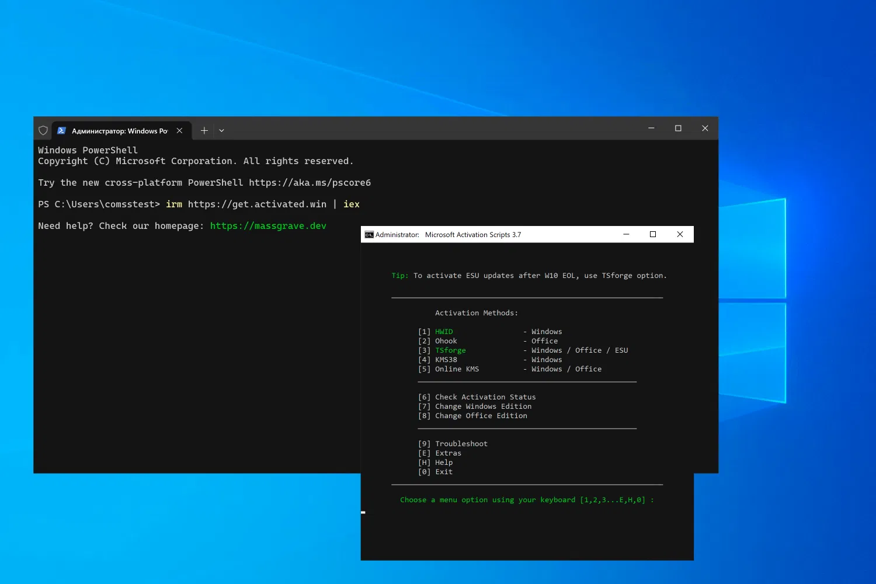Click the "Windows PowerShell" header line in terminal

coord(88,150)
